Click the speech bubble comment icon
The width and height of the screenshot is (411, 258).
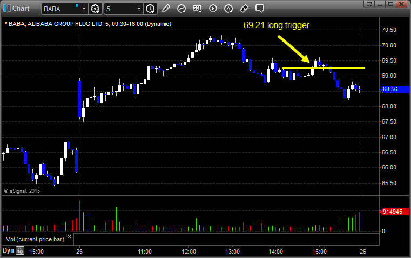coord(259,9)
